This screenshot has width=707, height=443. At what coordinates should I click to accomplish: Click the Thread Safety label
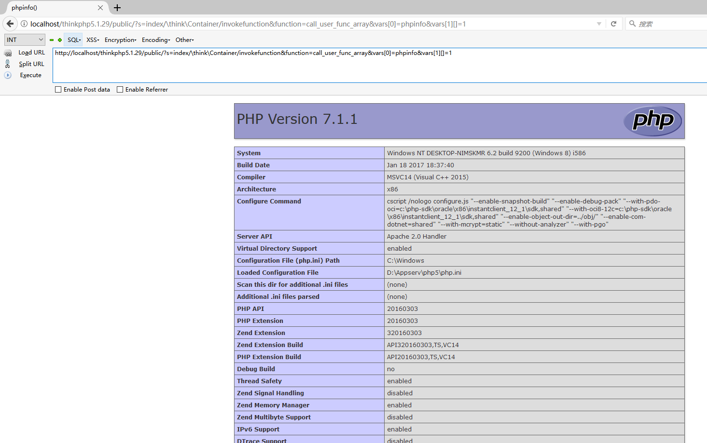[259, 381]
